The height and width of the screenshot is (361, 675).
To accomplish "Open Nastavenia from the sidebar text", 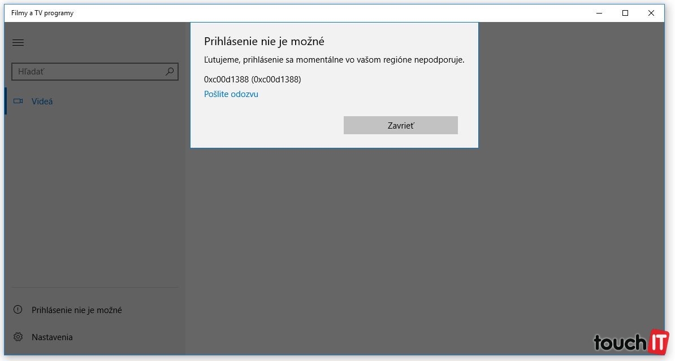I will click(x=52, y=337).
